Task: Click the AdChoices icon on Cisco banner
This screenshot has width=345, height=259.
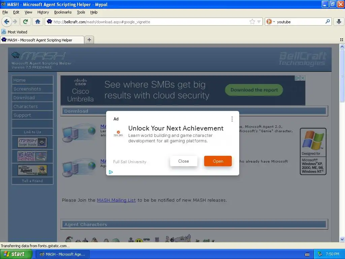Action: tap(297, 78)
